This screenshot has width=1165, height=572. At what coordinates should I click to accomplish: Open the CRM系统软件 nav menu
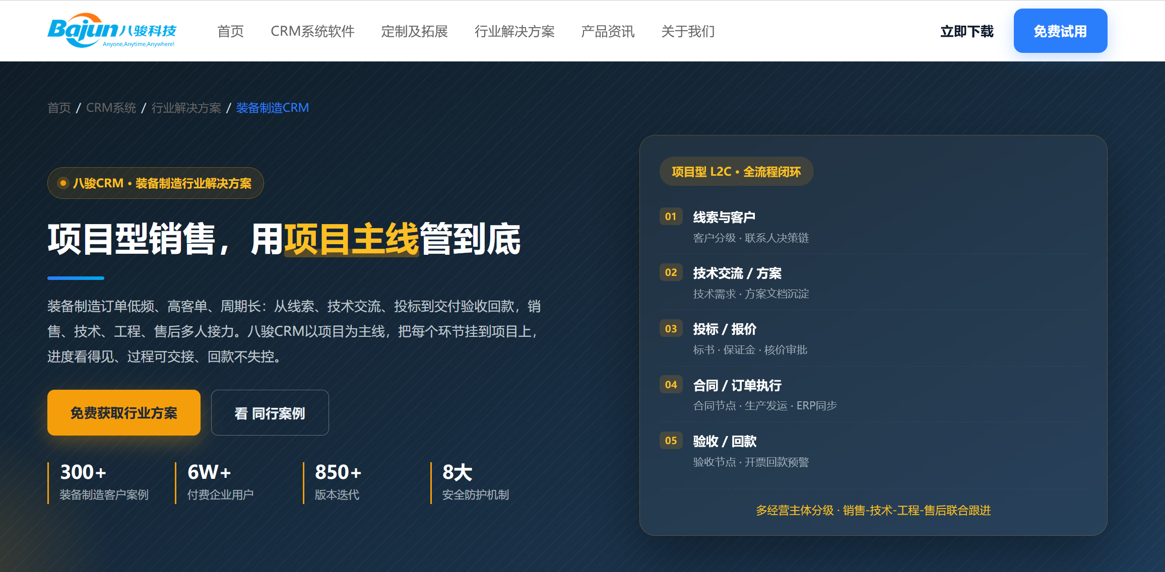(x=312, y=31)
